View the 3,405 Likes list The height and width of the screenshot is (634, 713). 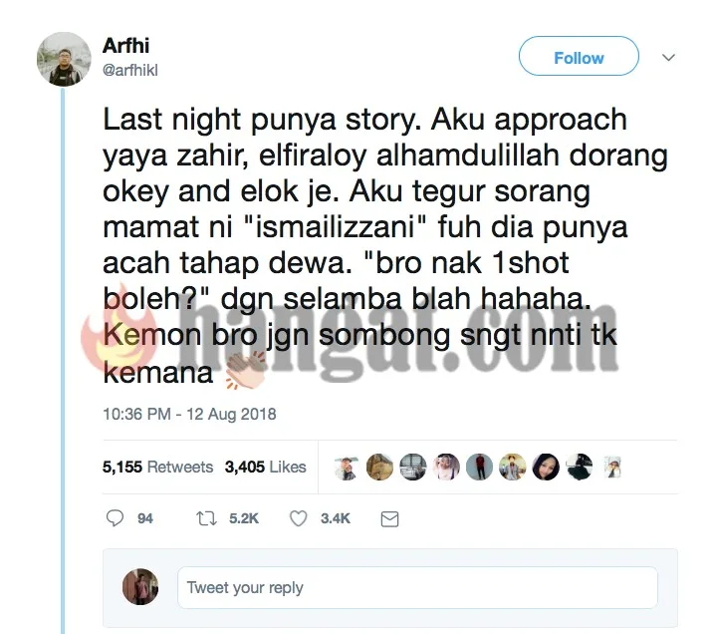point(265,467)
